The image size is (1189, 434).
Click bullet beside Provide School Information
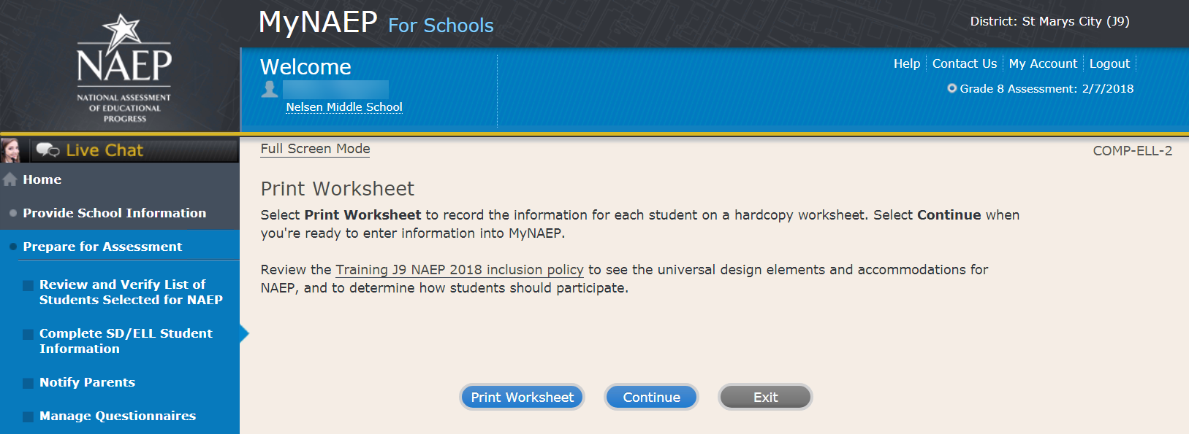pyautogui.click(x=13, y=213)
